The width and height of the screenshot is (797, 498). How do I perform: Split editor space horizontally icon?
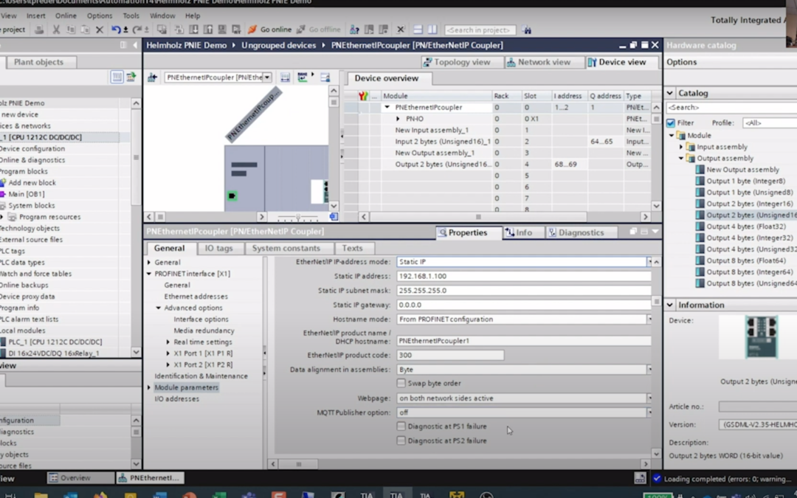coord(418,30)
